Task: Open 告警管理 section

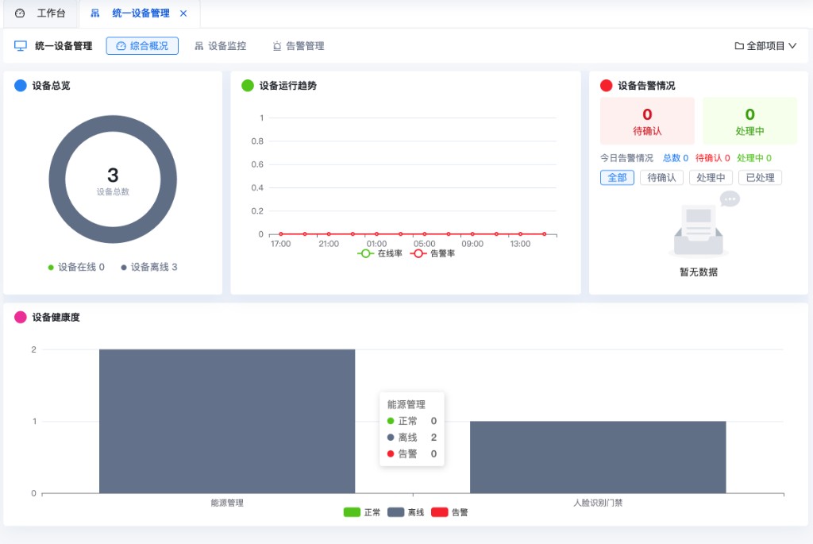Action: tap(299, 45)
